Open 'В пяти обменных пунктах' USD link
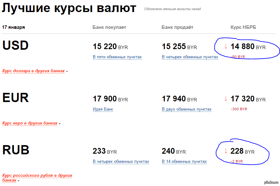 point(117,57)
